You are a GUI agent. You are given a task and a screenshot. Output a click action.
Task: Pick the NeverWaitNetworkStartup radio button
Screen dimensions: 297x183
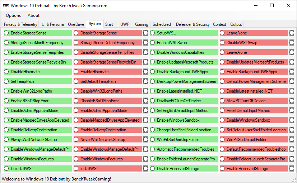[x=108, y=140]
